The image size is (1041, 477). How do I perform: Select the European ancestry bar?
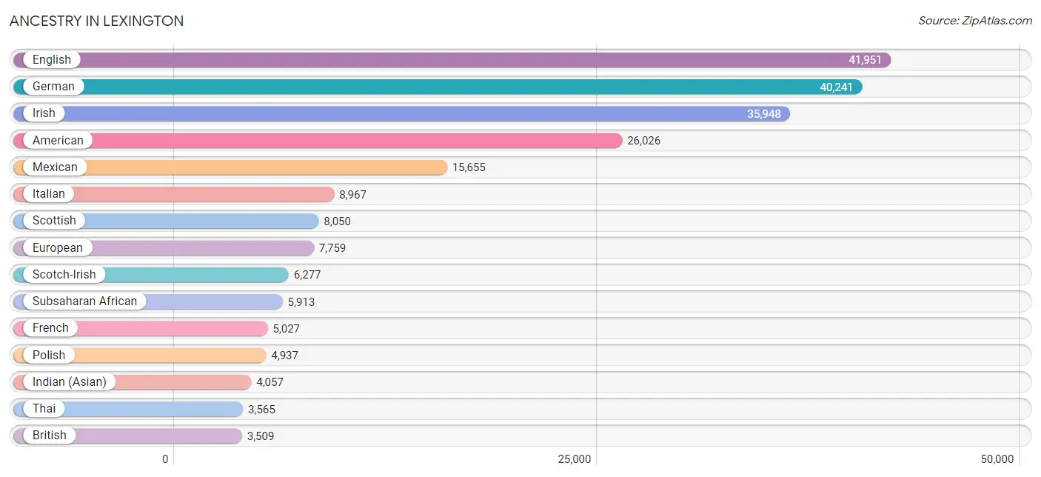[164, 248]
